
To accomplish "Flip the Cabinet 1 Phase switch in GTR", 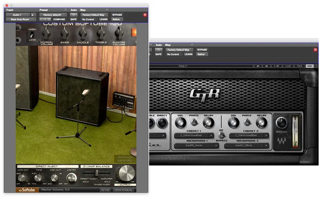I will pos(194,122).
